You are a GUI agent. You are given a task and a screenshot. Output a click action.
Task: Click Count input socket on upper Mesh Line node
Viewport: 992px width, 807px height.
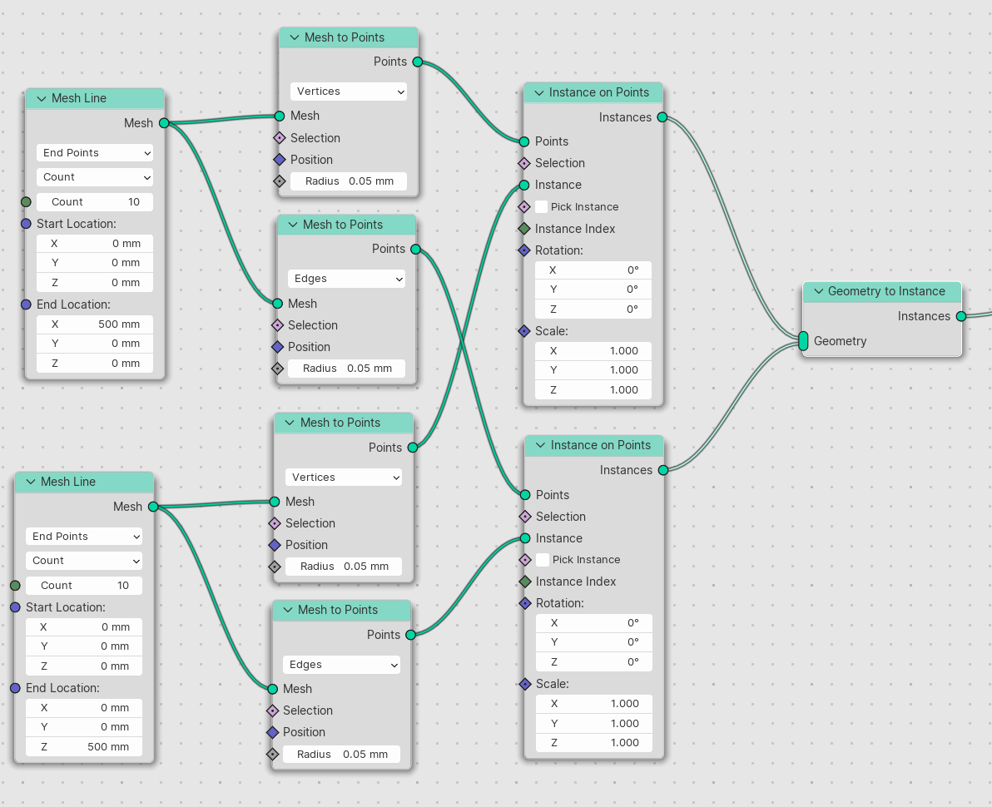coord(26,201)
